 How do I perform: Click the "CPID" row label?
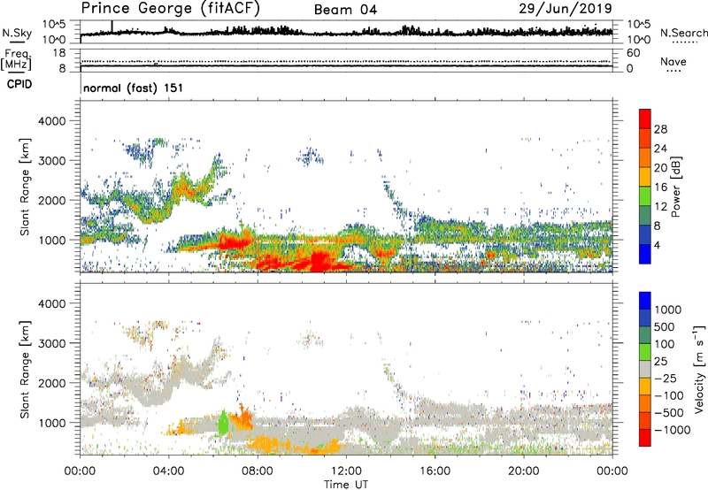(x=19, y=84)
